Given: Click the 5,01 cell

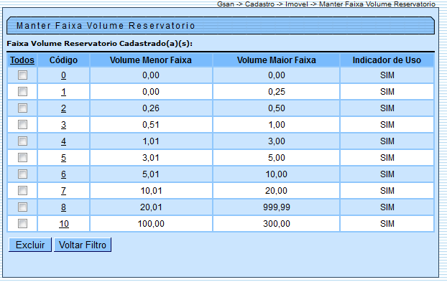Looking at the screenshot, I should [151, 174].
